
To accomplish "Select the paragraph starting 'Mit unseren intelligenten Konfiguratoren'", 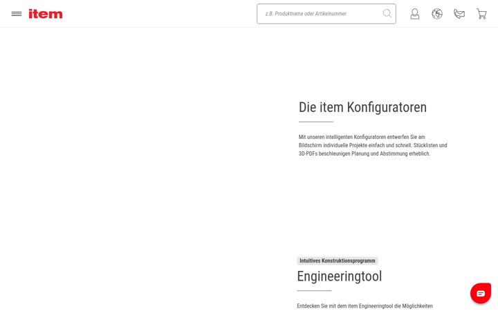I will pyautogui.click(x=373, y=145).
